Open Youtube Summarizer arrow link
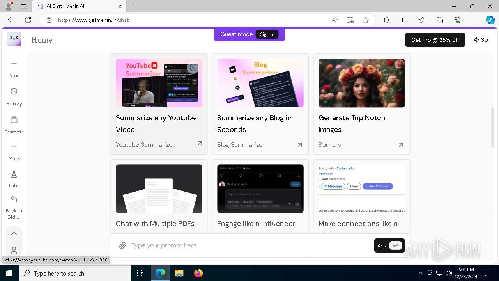499x281 pixels. [200, 144]
